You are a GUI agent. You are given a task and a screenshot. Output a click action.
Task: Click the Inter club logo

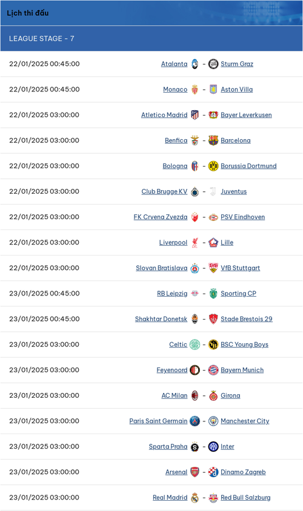213,446
